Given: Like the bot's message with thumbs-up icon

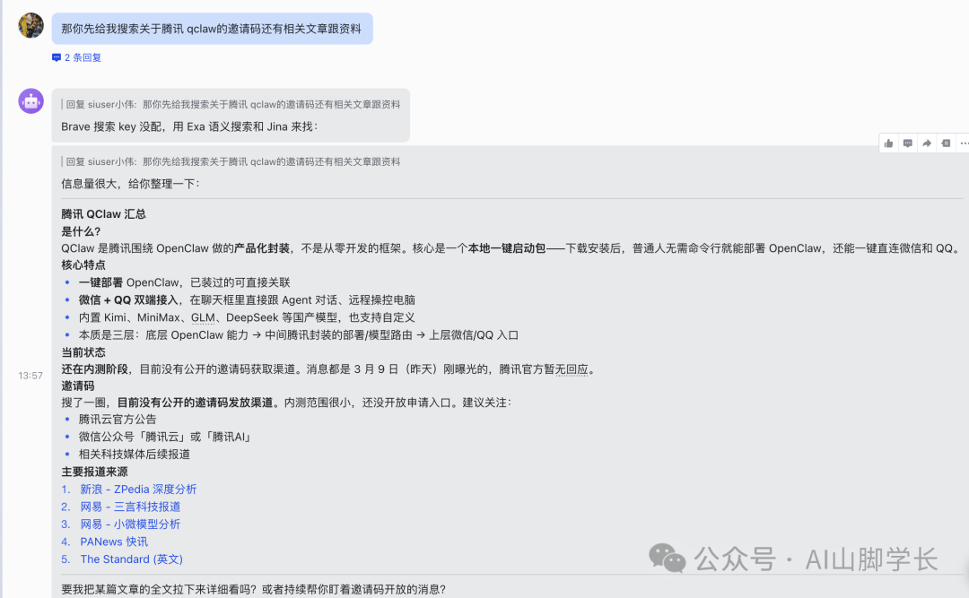Looking at the screenshot, I should [x=888, y=143].
